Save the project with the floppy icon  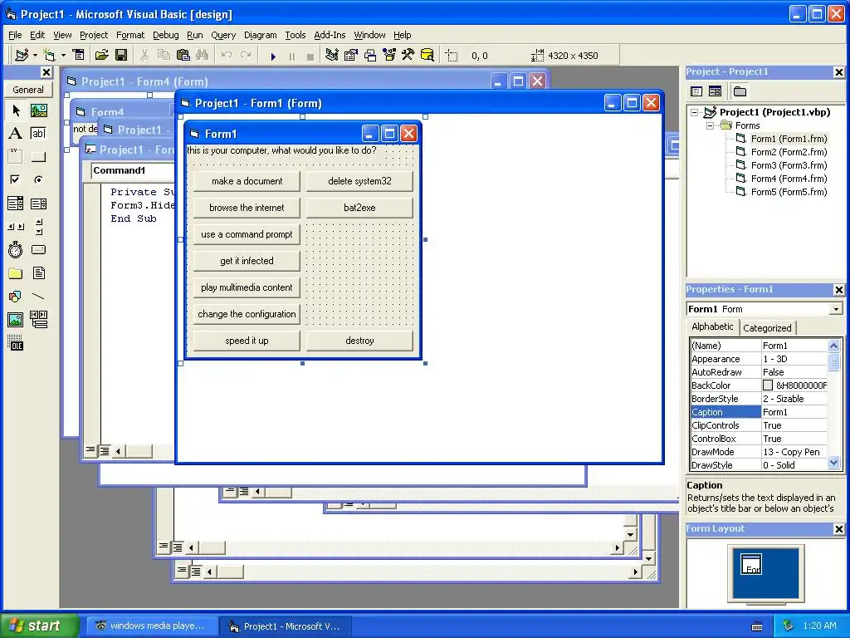coord(121,55)
